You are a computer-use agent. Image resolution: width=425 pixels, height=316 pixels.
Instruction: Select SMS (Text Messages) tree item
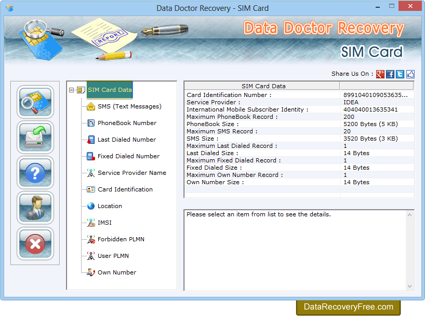pyautogui.click(x=129, y=106)
